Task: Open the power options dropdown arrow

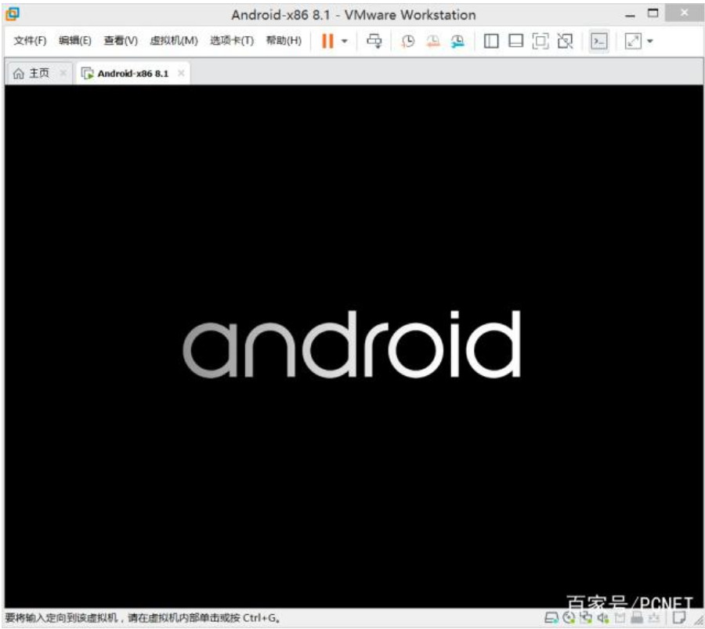Action: 345,41
